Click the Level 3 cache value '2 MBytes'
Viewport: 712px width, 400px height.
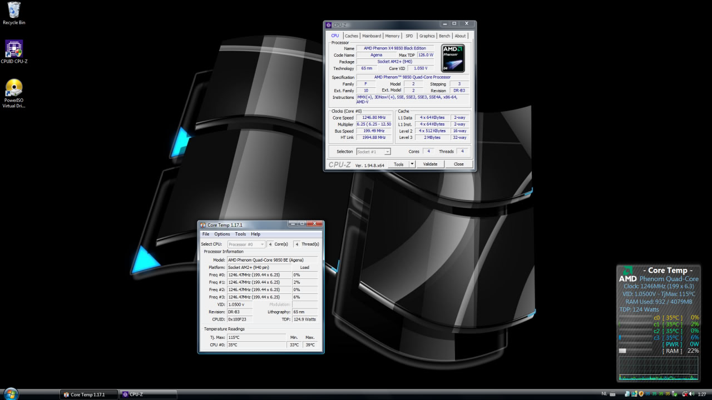[432, 138]
